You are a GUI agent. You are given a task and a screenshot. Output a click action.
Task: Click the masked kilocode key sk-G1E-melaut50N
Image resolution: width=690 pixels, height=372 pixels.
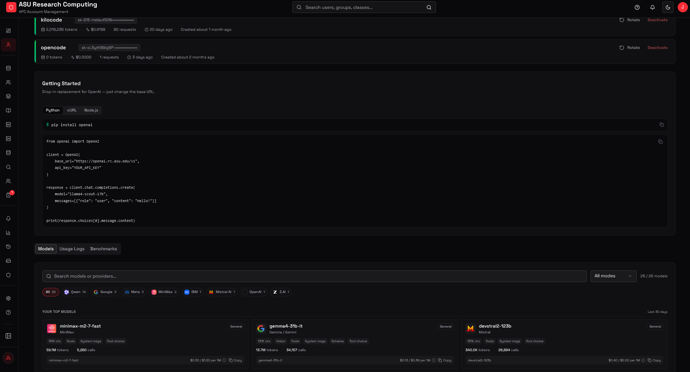coord(106,20)
